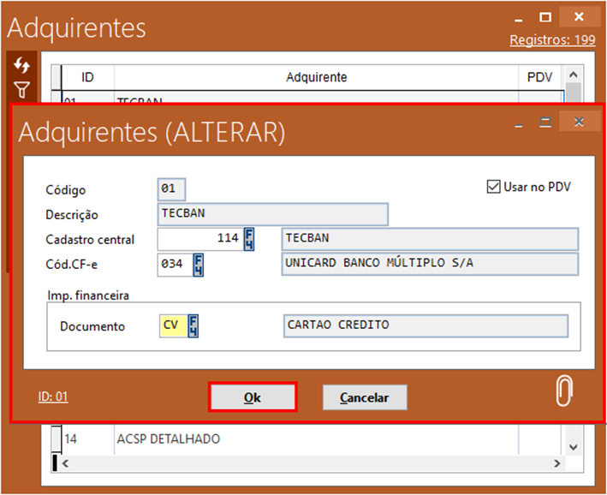Click the horizontal scrollbar right arrow

click(557, 462)
